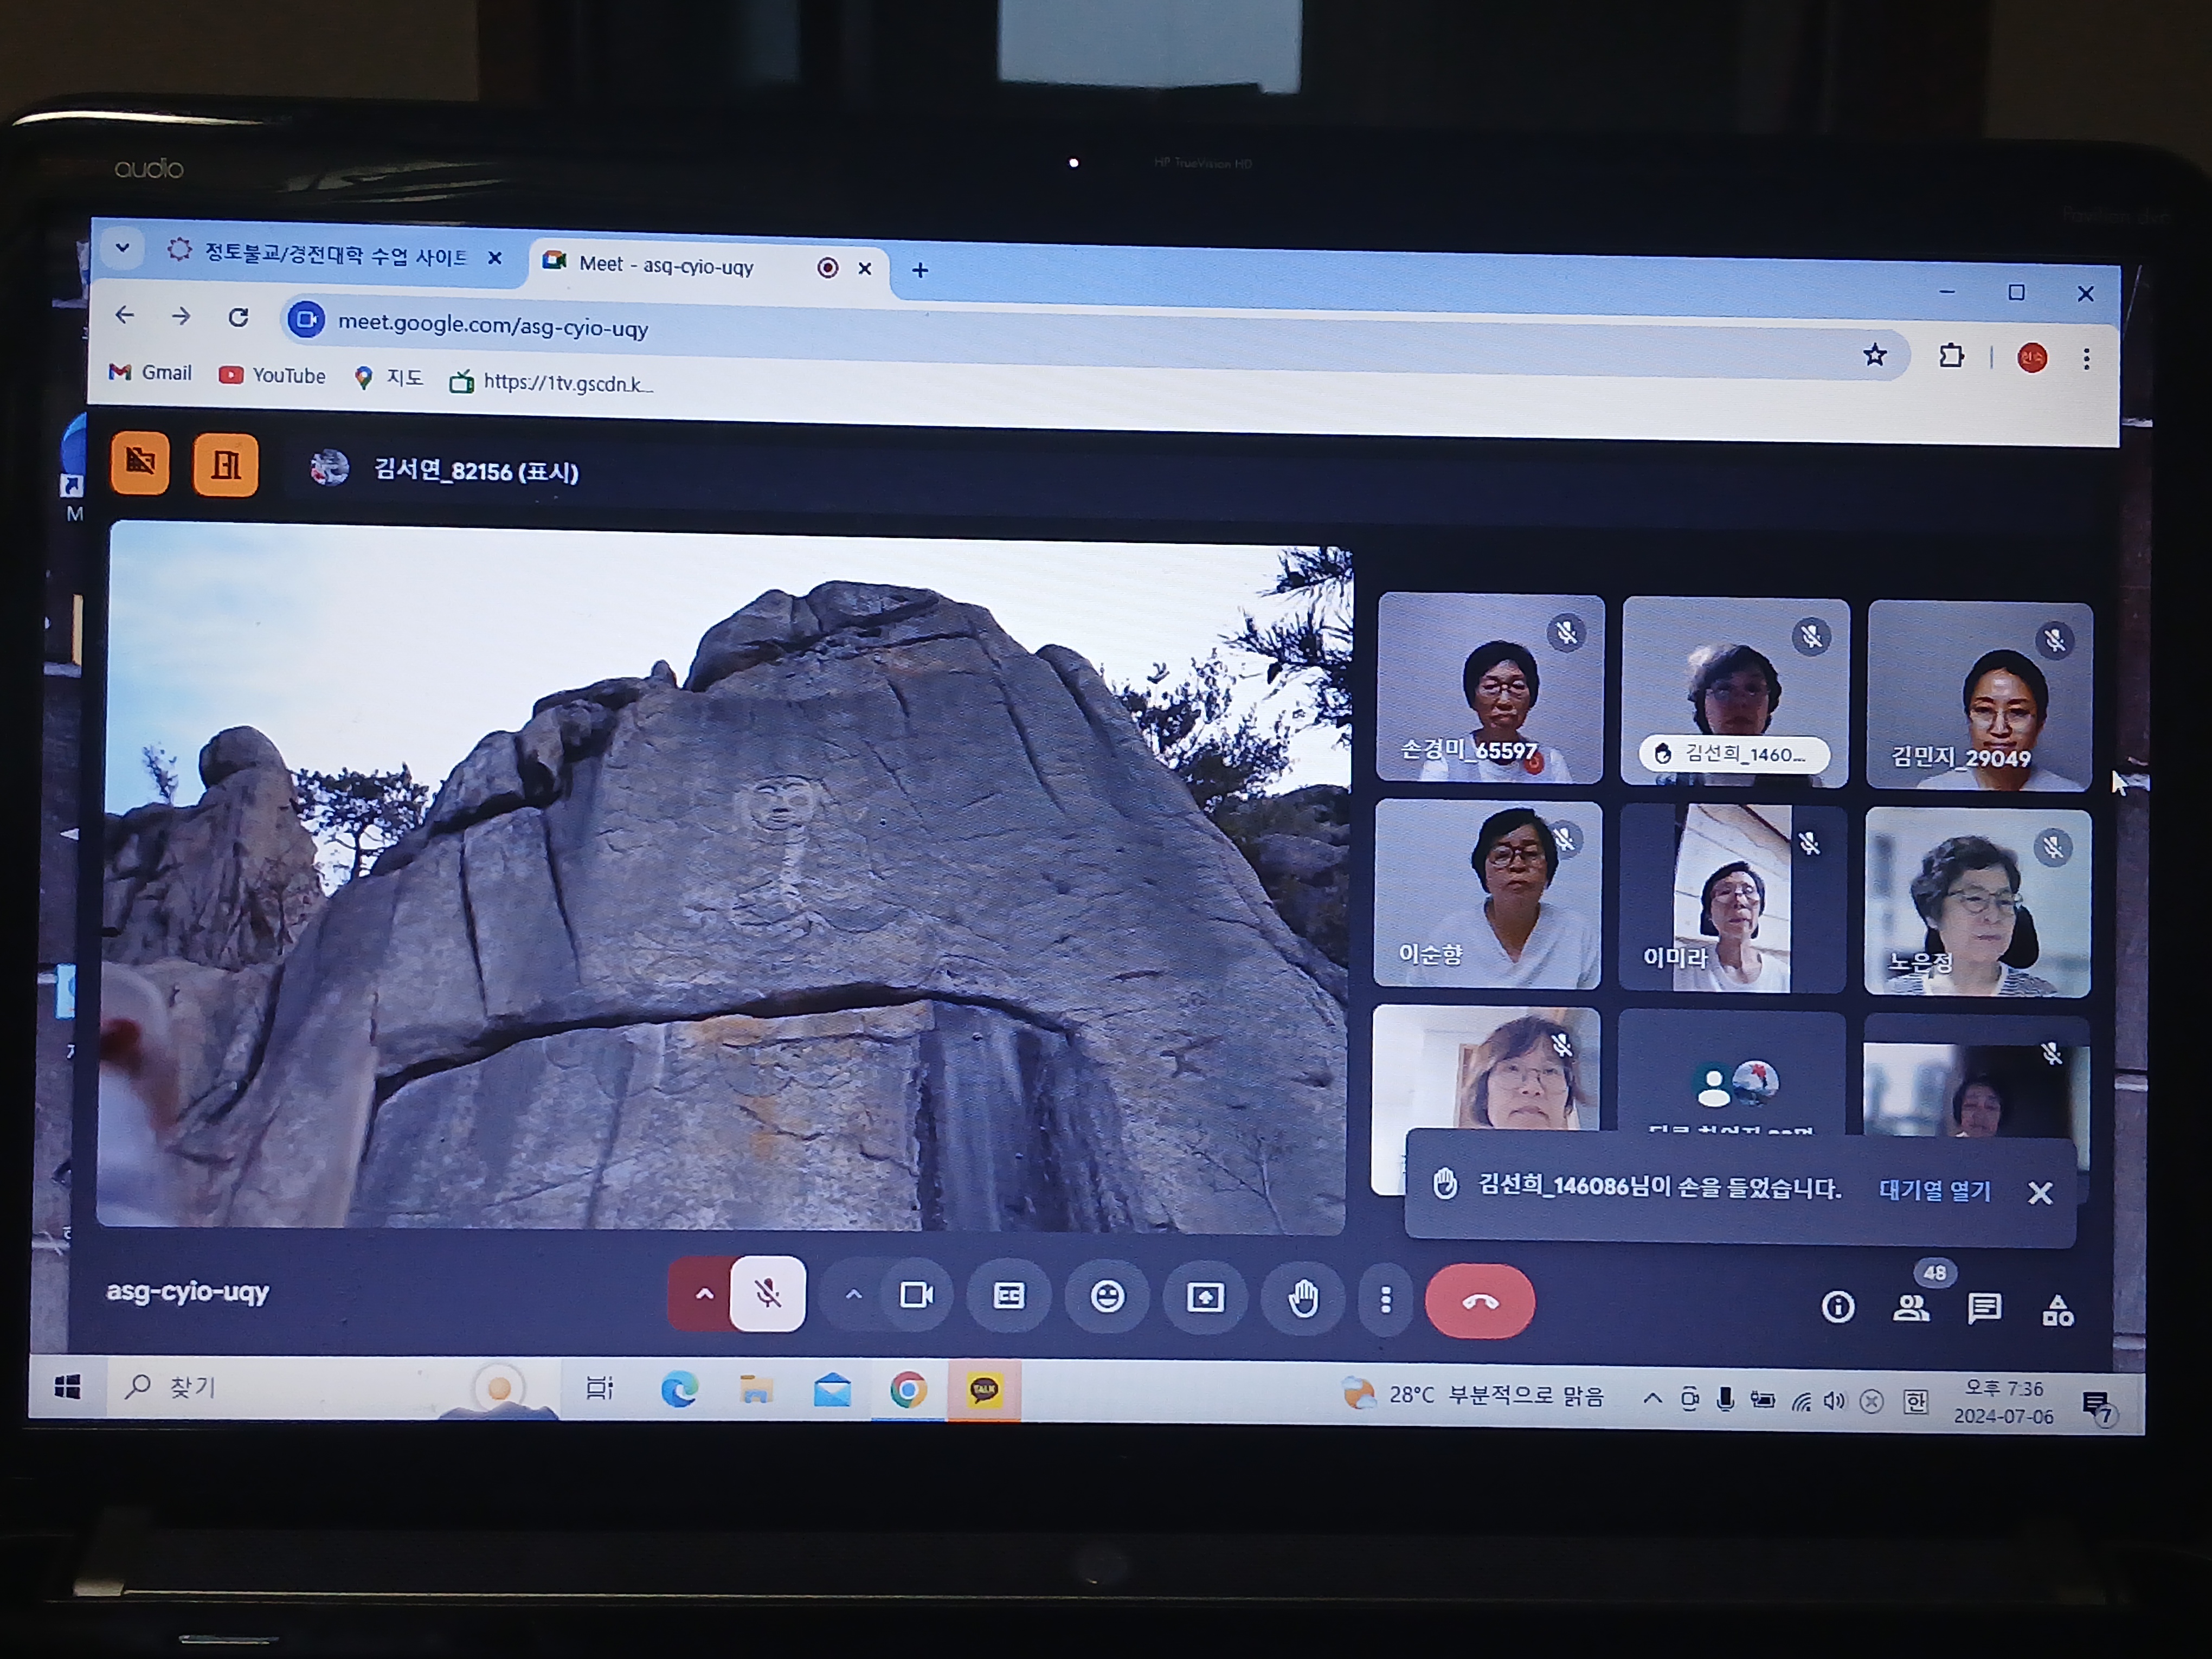Dismiss the raised hand notification
Viewport: 2212px width, 1659px height.
coord(2040,1192)
